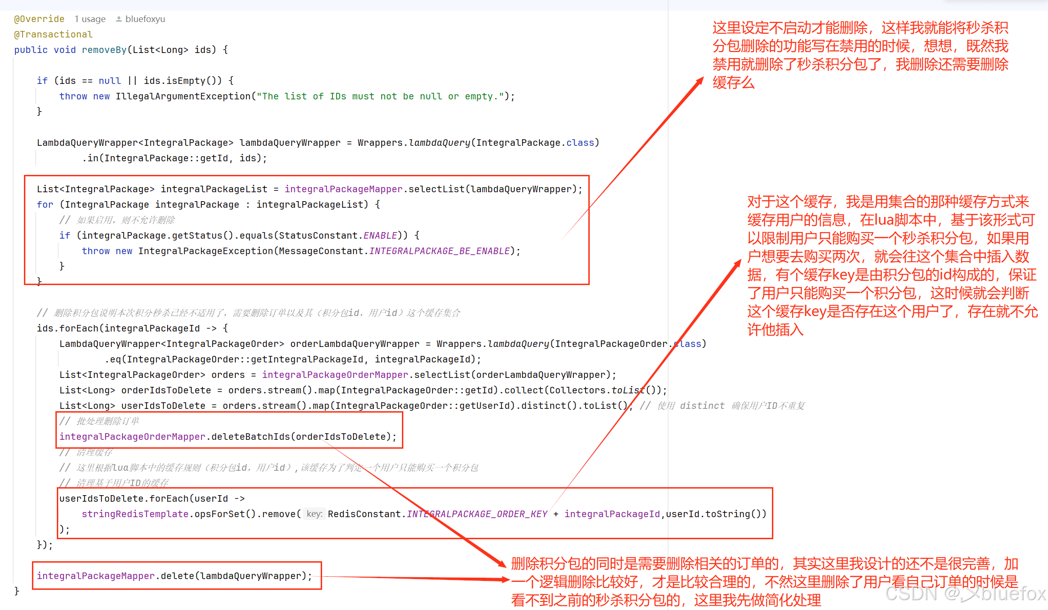Viewport: 1048px width, 610px height.
Task: Click the 'distinct' comment text on userIds line
Action: pos(702,406)
